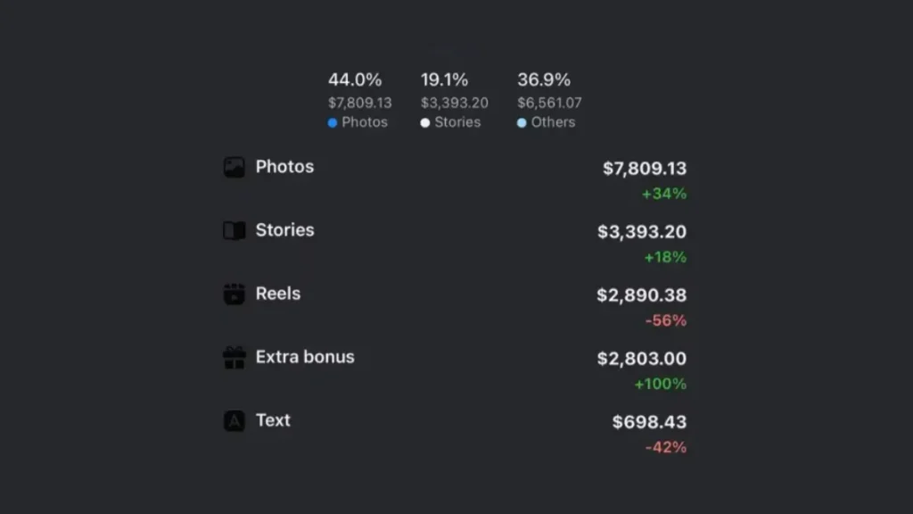This screenshot has width=913, height=514.
Task: Click the Text letter A icon
Action: coord(234,421)
